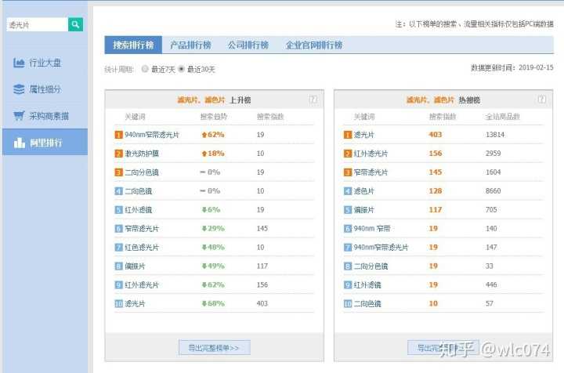Open keyword 红外滤光片 in 热搜榜
The image size is (564, 373).
[371, 154]
